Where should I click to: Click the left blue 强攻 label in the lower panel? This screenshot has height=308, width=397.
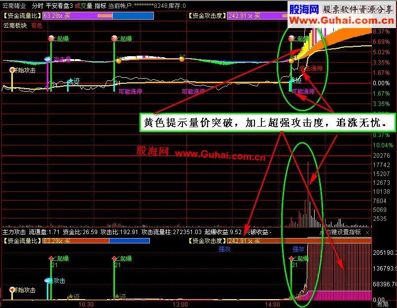coord(224,249)
